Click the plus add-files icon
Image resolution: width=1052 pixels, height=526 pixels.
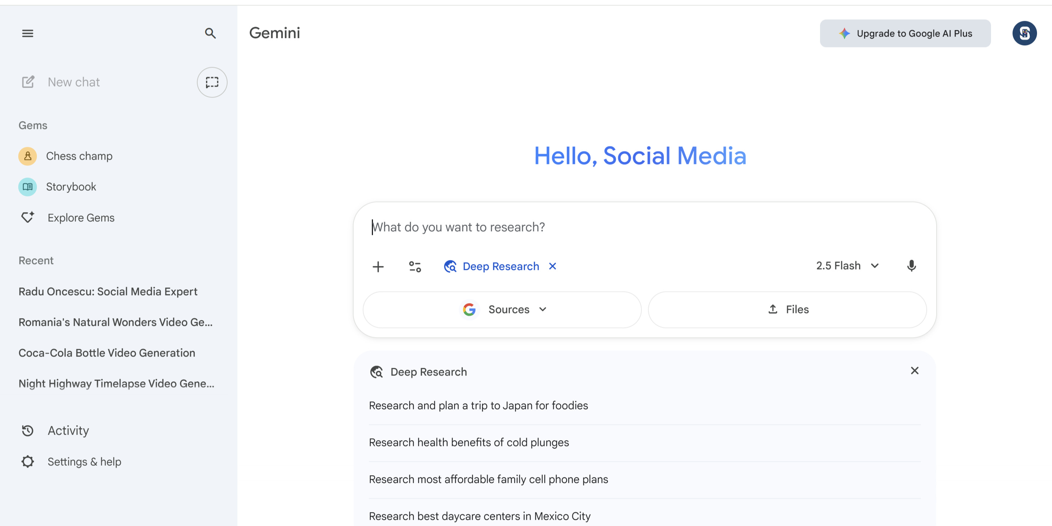click(x=378, y=267)
